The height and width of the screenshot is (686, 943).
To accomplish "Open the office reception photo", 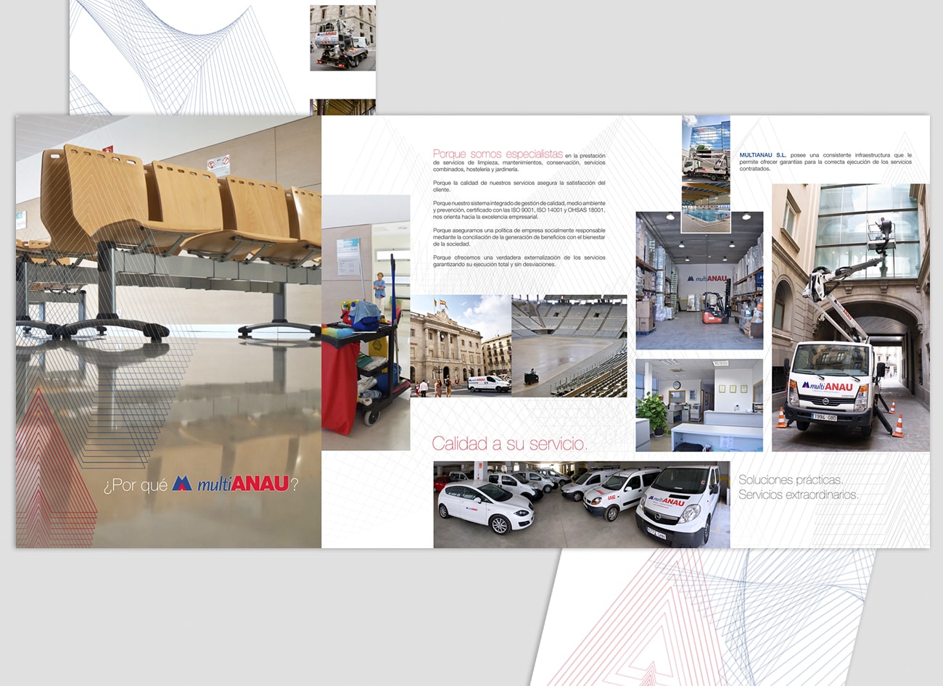I will tap(699, 405).
